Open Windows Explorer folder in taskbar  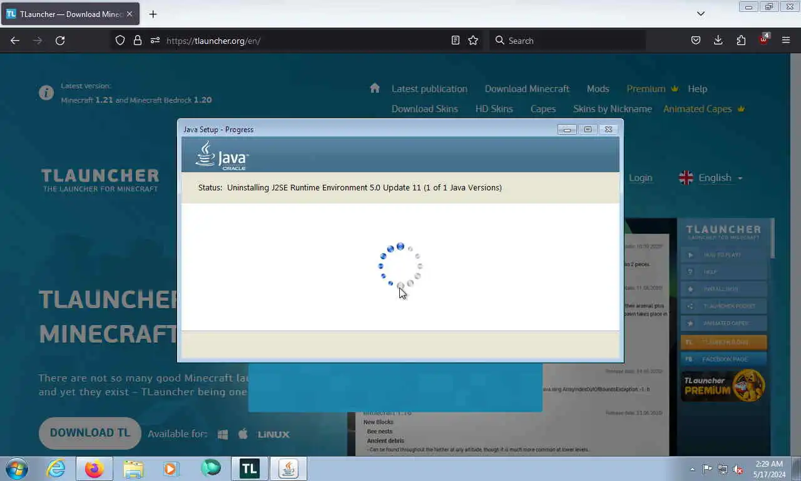[133, 468]
